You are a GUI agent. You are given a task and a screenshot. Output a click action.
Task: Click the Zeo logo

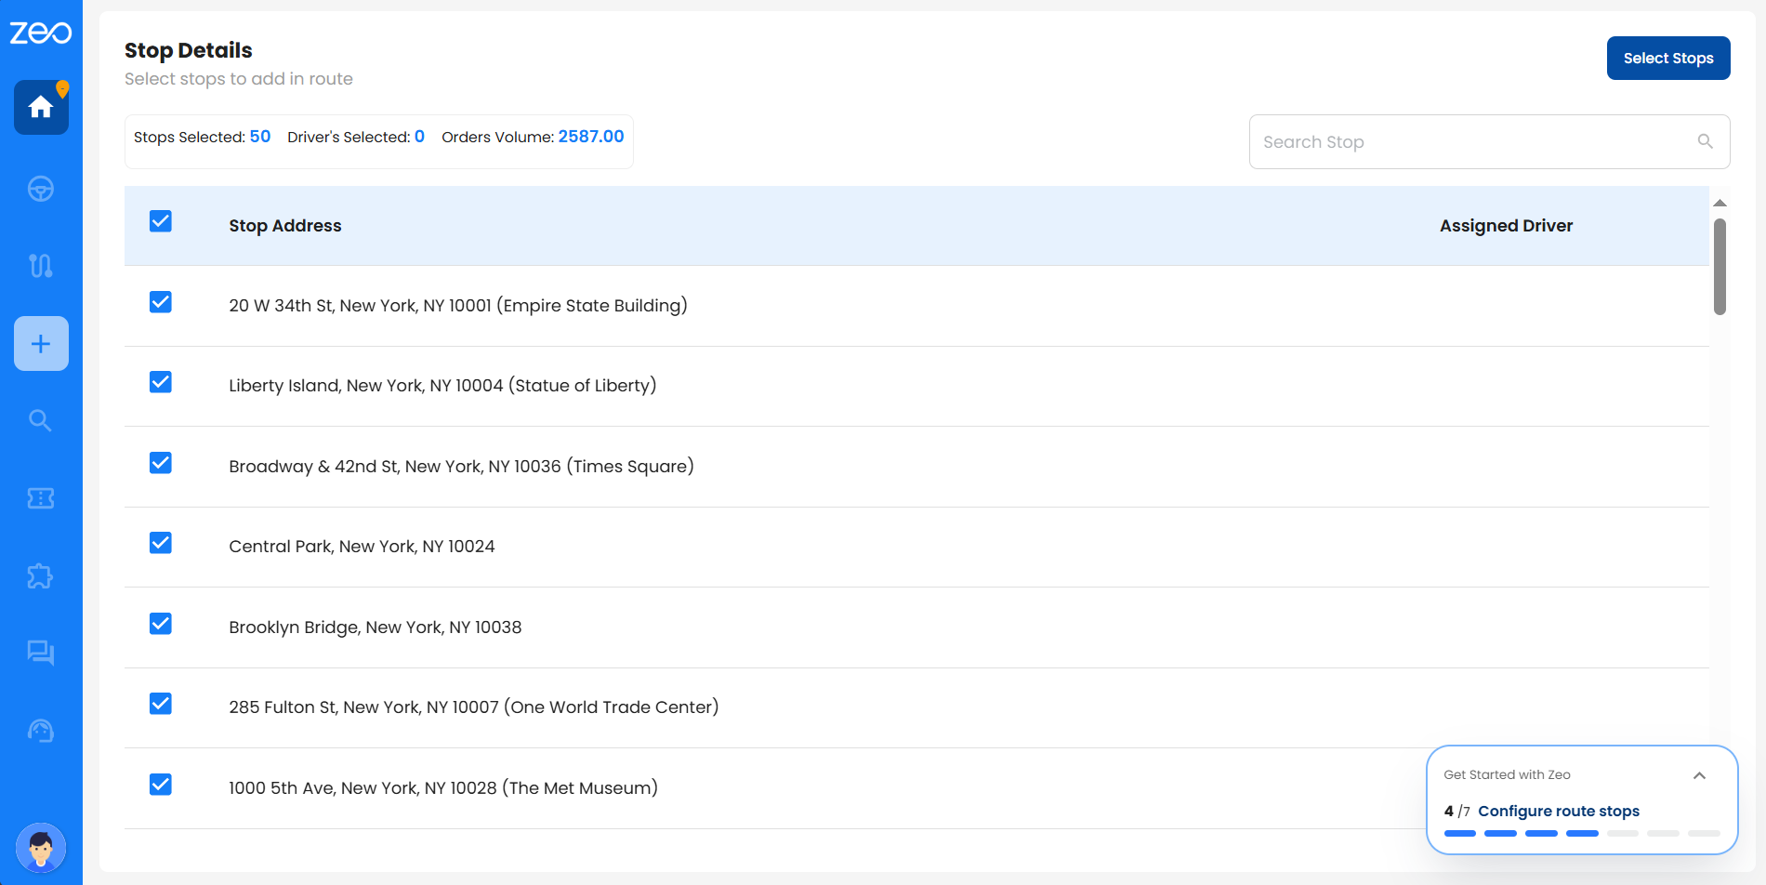pyautogui.click(x=41, y=33)
